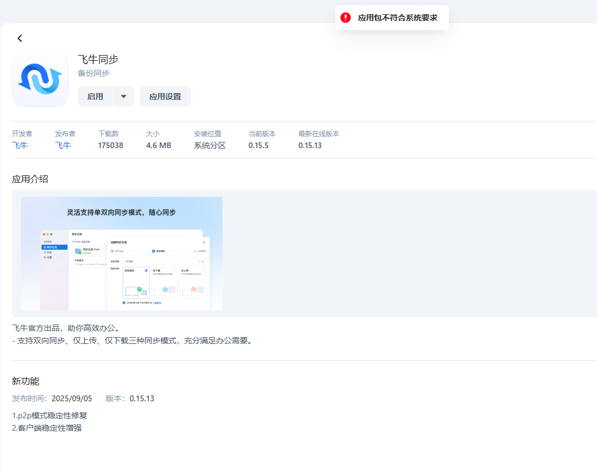597x471 pixels.
Task: Click latest online version 0.15.13 value
Action: click(310, 145)
